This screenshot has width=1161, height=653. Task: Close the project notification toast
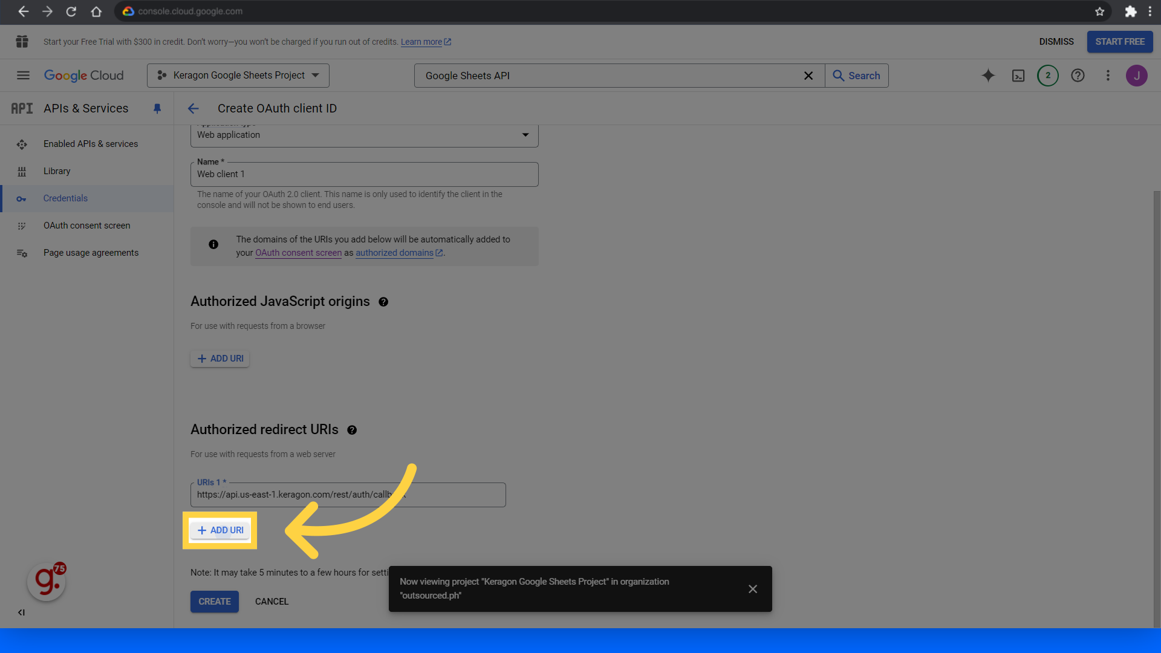(753, 589)
